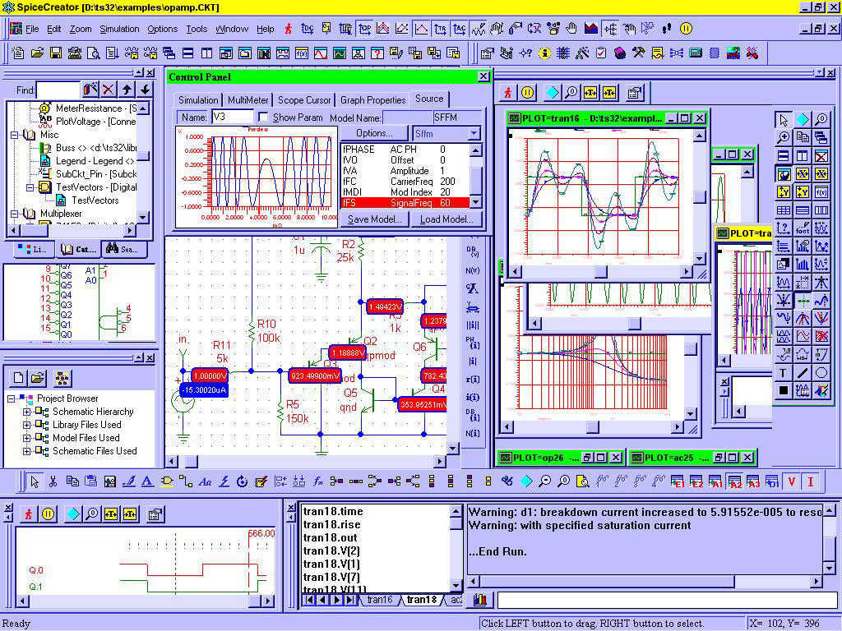The width and height of the screenshot is (842, 631).
Task: Select the hand pan tool in main toolbar
Action: pos(571,29)
